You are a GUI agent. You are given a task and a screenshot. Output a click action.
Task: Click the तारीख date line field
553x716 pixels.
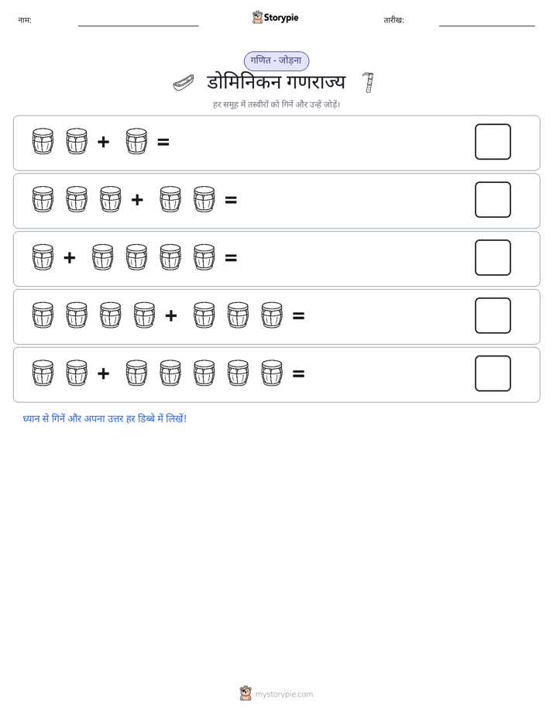click(487, 22)
